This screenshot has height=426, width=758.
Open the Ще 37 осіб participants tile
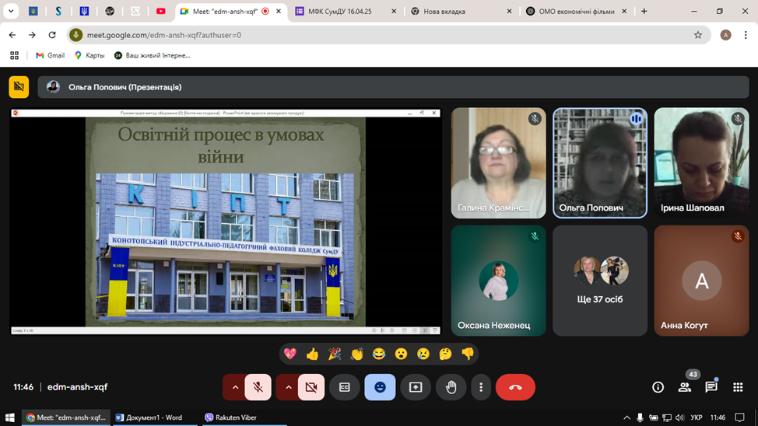point(600,281)
